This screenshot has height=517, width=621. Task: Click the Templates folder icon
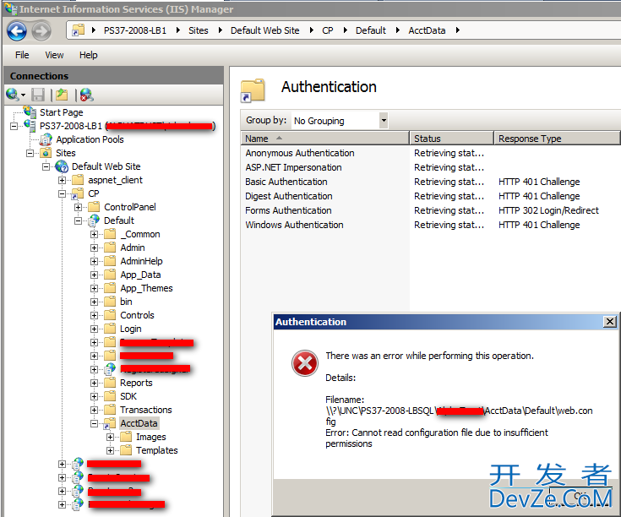click(x=126, y=450)
